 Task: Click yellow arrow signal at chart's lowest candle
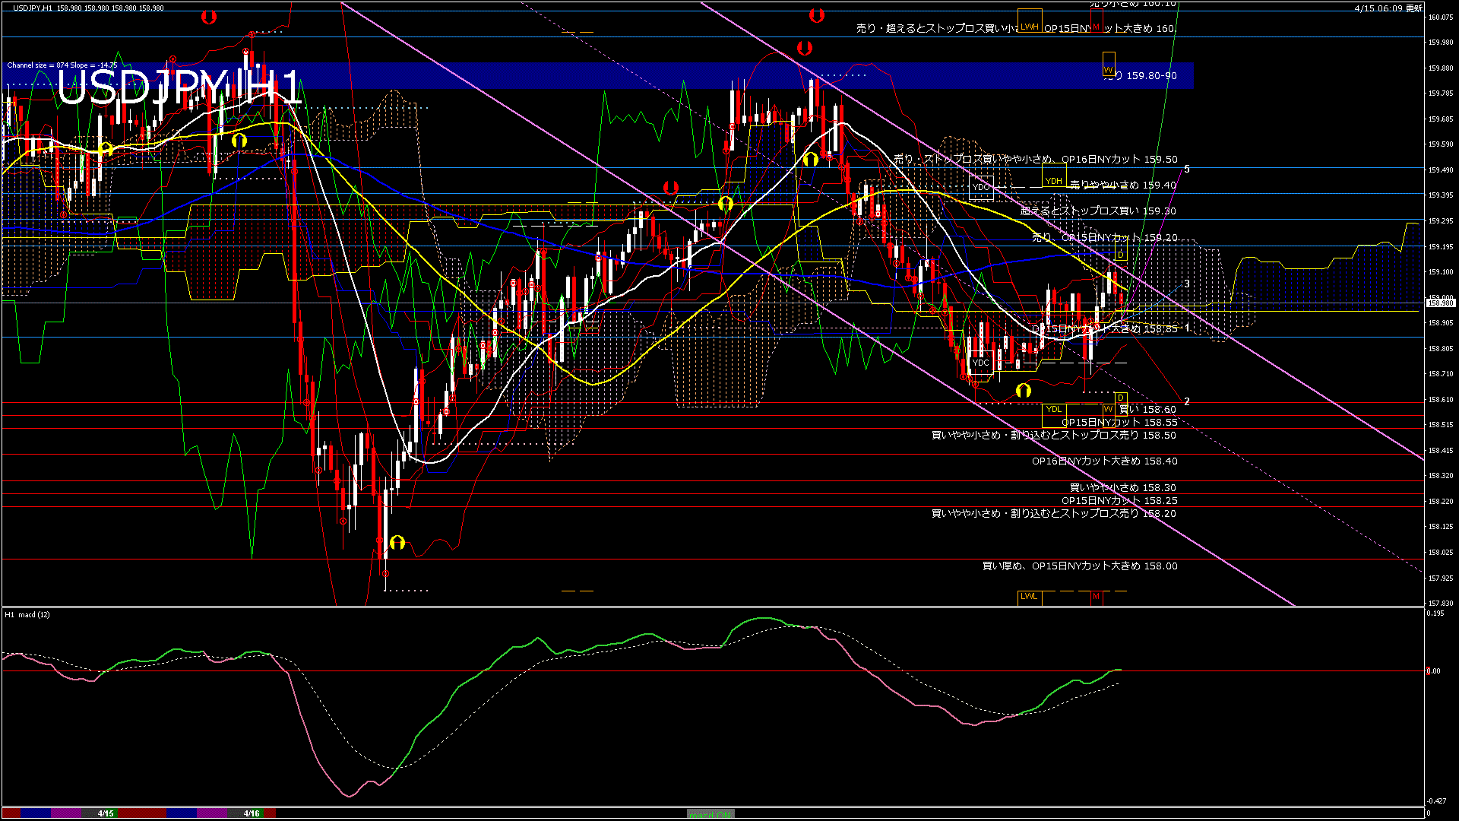click(397, 543)
